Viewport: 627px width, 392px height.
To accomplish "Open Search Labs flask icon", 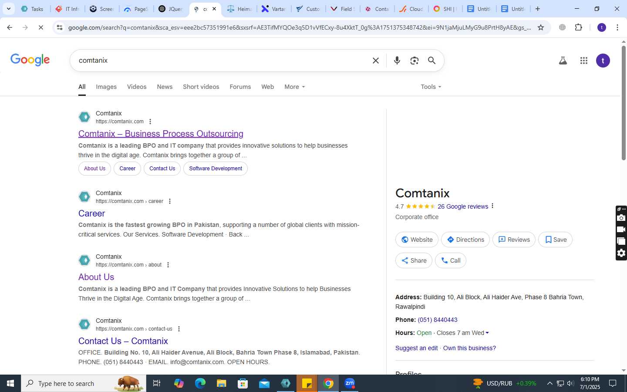I will pyautogui.click(x=563, y=61).
